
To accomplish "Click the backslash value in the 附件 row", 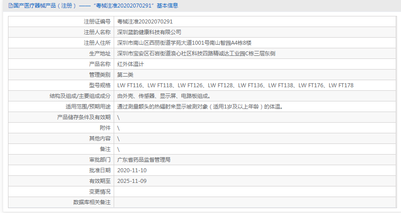I will 119,128.
